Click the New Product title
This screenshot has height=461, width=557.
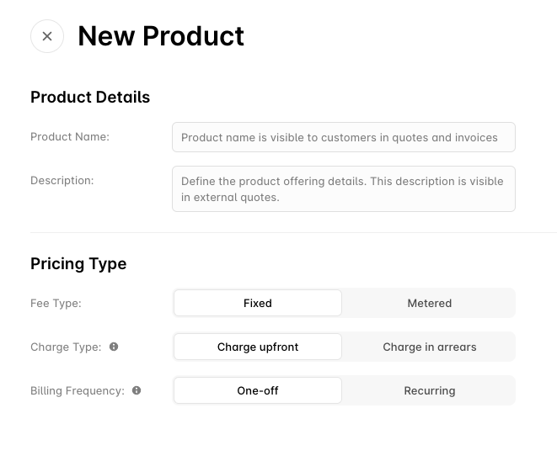pyautogui.click(x=161, y=36)
